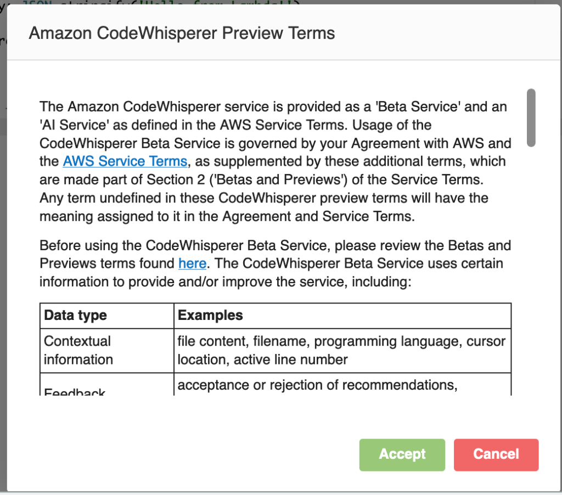Click the scrollbar thumb on the right

pos(531,118)
